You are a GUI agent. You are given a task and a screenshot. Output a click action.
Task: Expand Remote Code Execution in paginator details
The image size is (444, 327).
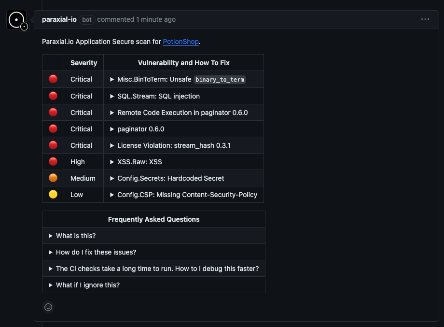point(179,113)
